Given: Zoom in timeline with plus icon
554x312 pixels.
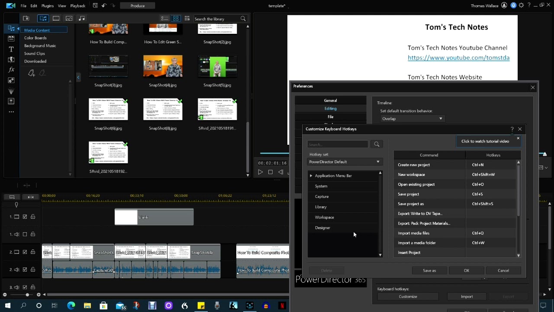Looking at the screenshot, I should tap(38, 295).
